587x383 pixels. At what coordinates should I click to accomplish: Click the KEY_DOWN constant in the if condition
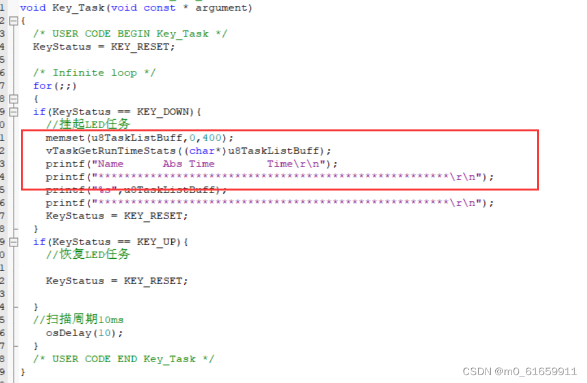[x=165, y=112]
